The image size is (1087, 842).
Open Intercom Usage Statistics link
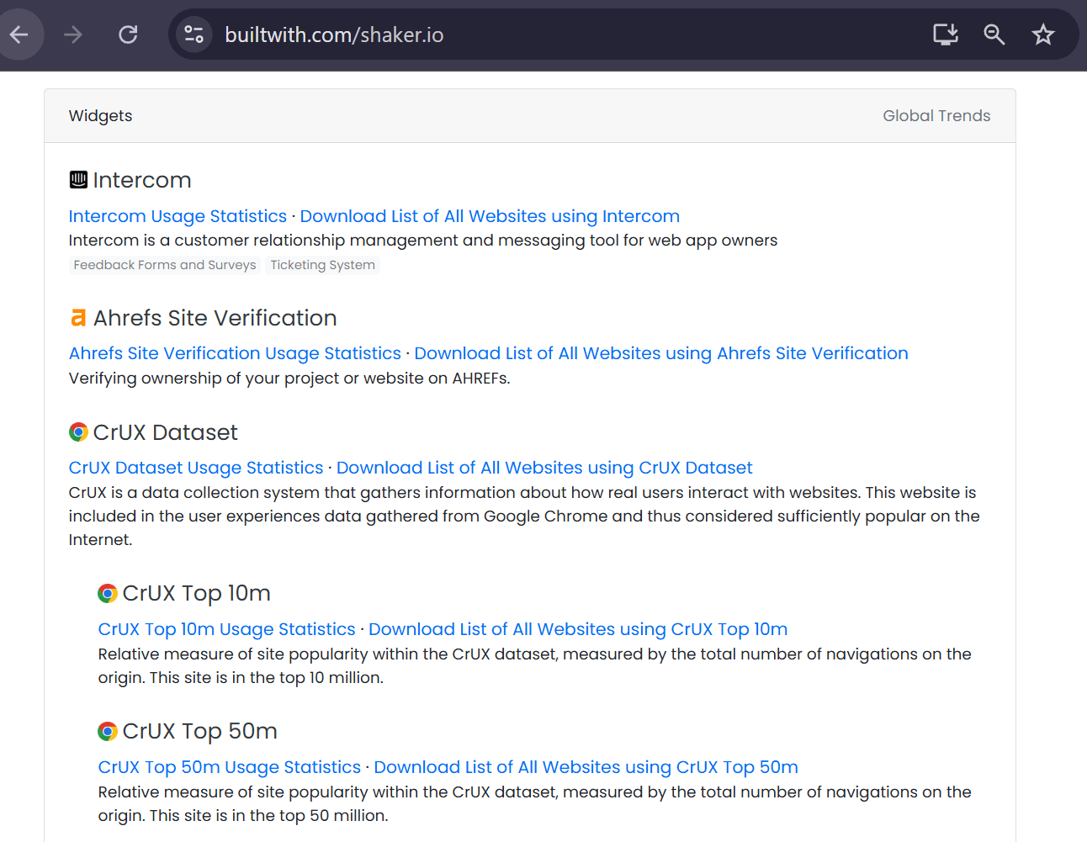point(178,216)
